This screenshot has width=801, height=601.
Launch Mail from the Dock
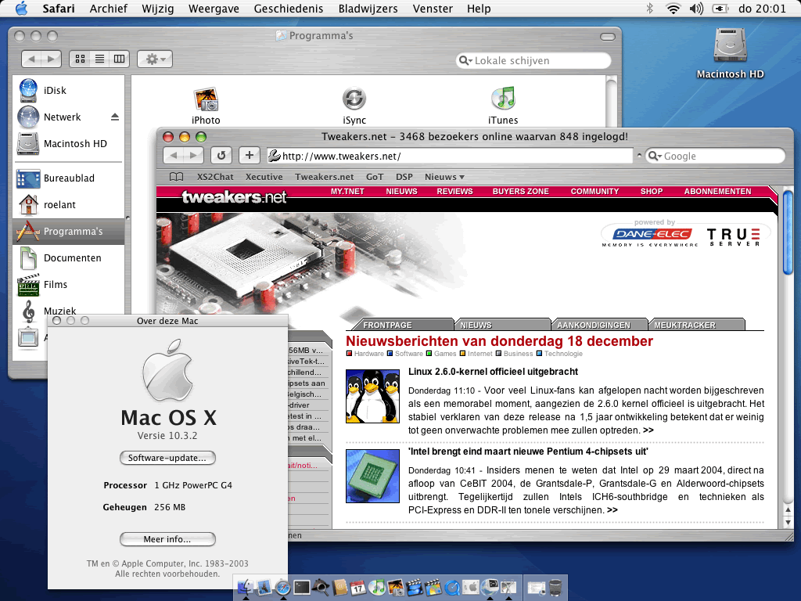point(264,588)
